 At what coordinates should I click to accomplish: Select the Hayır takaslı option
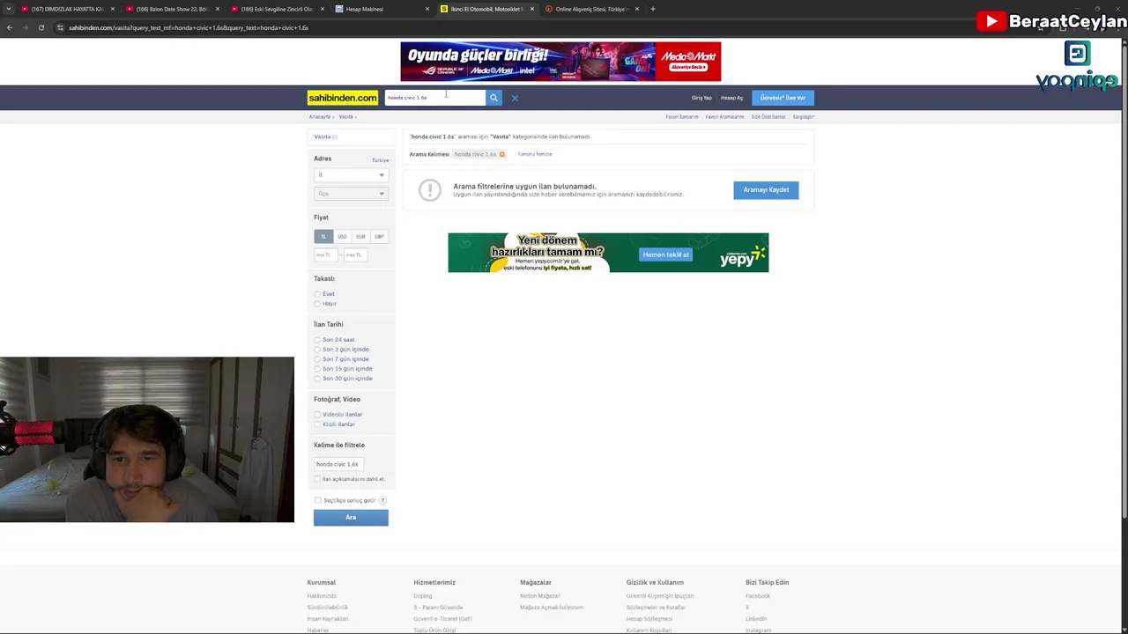[x=317, y=304]
